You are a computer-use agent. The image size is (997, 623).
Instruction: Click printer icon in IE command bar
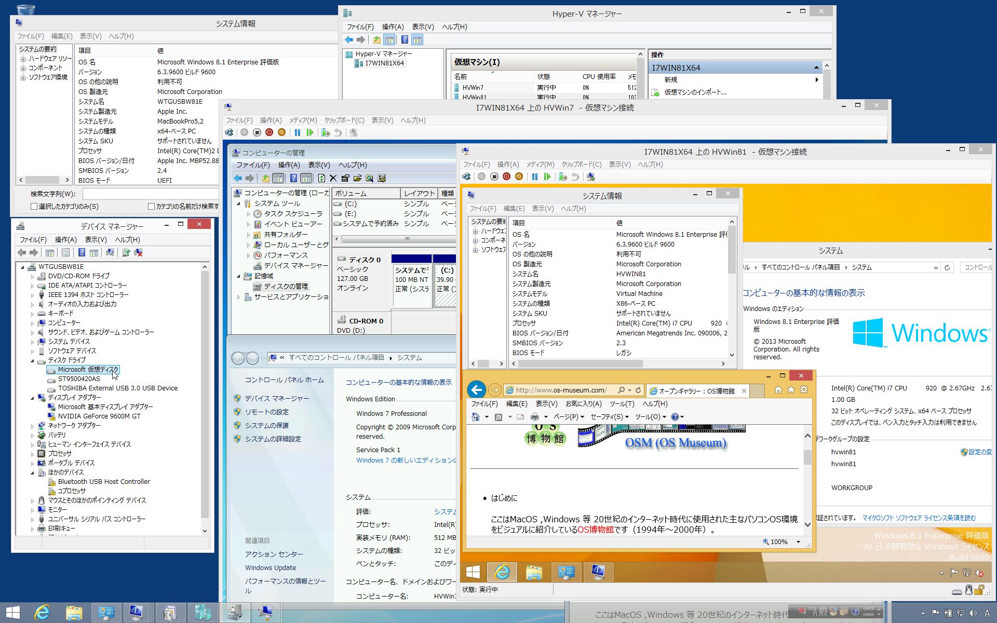[535, 417]
